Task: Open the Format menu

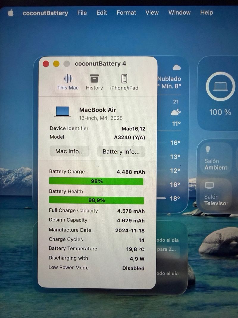Action: 126,13
